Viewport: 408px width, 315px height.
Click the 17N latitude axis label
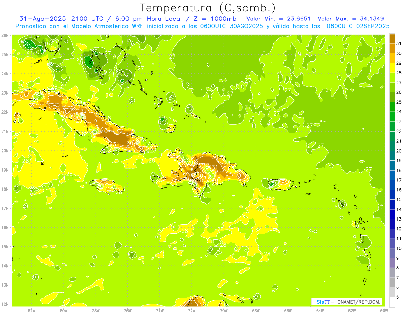point(5,208)
